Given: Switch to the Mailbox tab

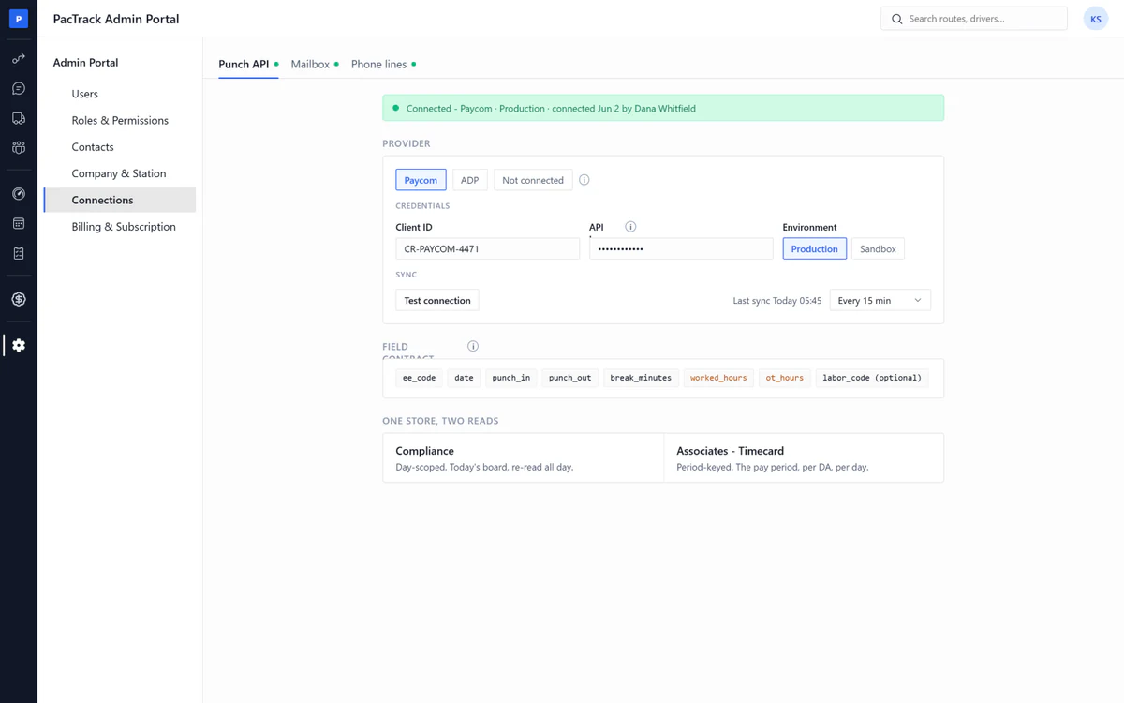Looking at the screenshot, I should click(315, 64).
